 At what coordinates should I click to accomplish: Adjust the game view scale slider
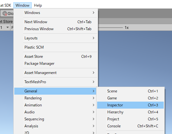[110, 28]
